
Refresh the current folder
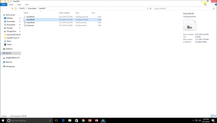point(150,9)
